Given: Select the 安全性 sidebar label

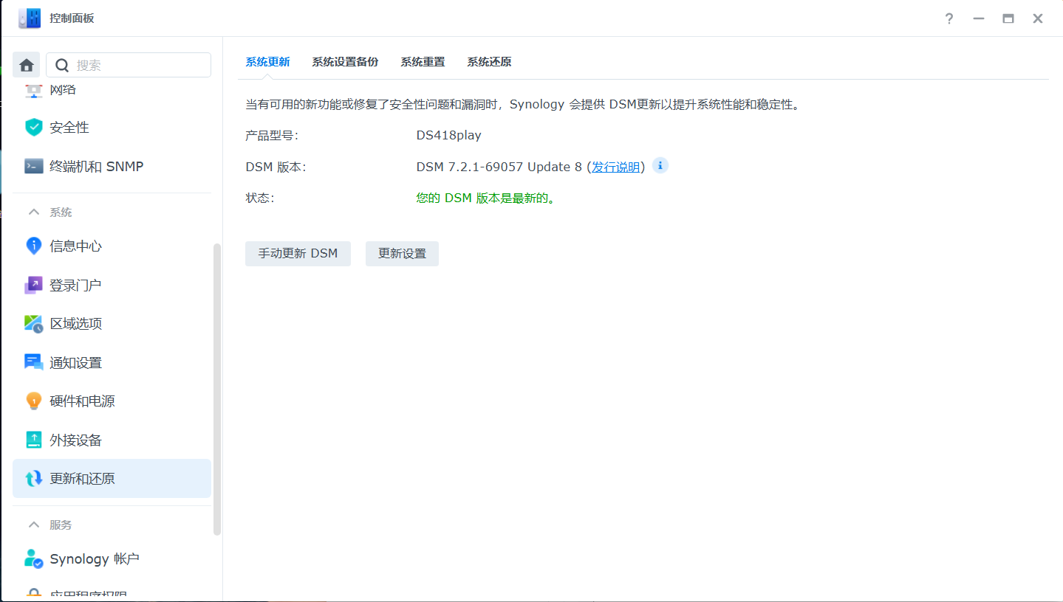Looking at the screenshot, I should (x=69, y=128).
